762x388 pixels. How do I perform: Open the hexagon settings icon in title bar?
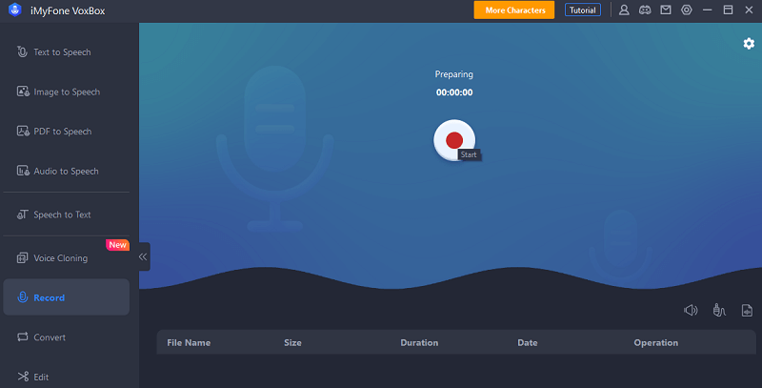point(686,10)
